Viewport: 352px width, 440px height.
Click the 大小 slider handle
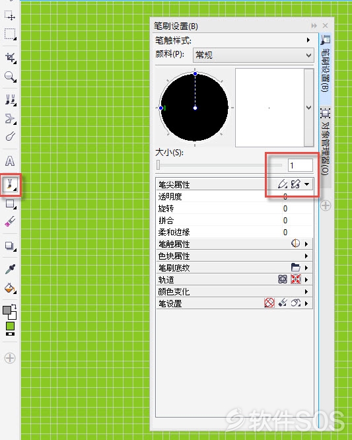(158, 165)
